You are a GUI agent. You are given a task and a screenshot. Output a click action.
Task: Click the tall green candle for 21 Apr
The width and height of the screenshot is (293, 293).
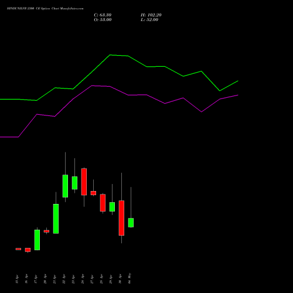(x=56, y=219)
